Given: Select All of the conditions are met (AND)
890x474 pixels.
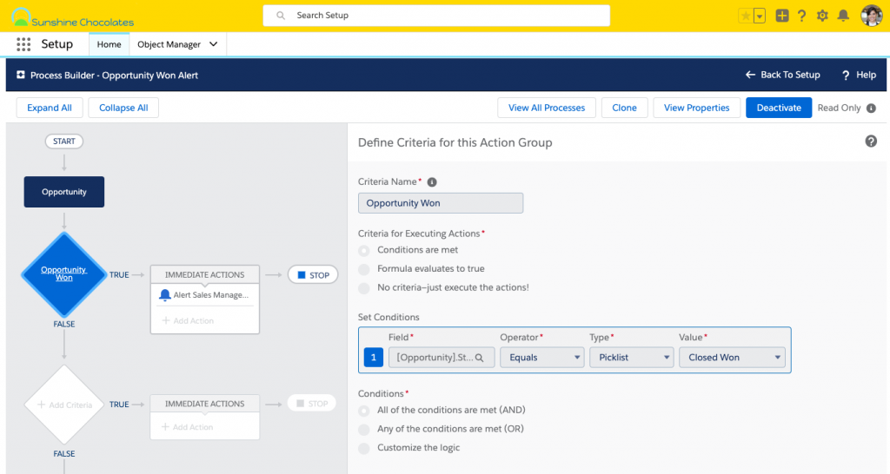Looking at the screenshot, I should 364,410.
